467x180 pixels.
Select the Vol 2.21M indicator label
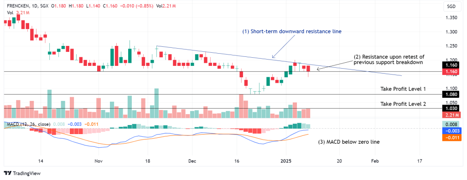coord(18,12)
